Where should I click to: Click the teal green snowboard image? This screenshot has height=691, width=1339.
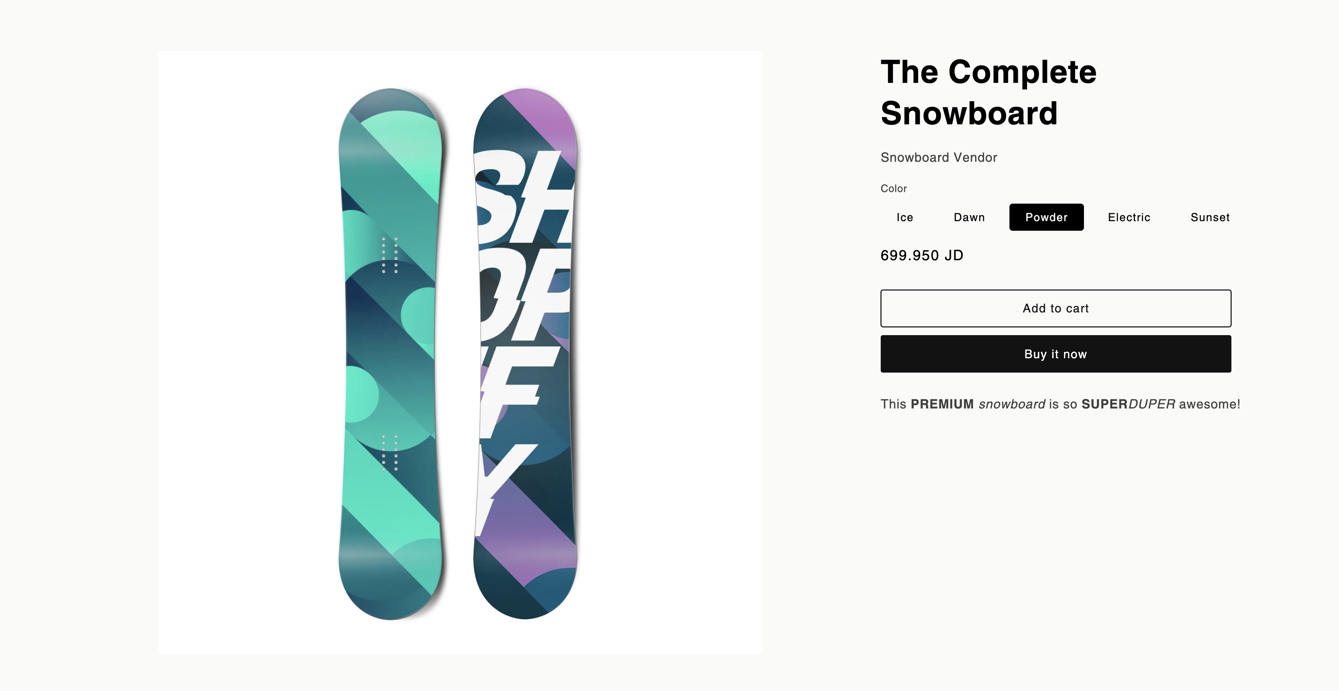click(390, 353)
